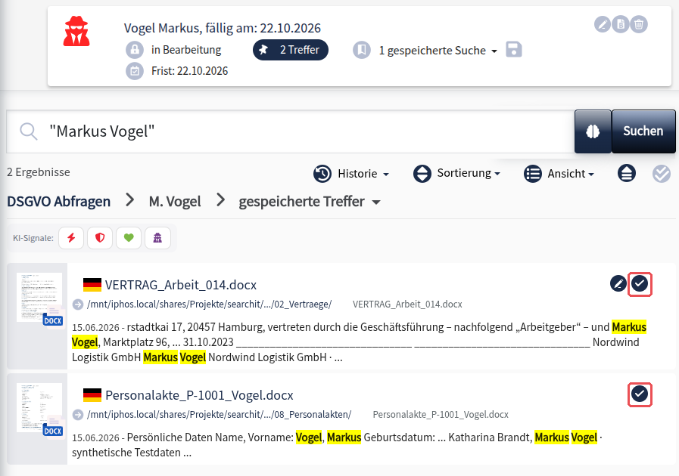Viewport: 679px width, 476px height.
Task: Click the bookmark icon next to gespeicherte Suche
Action: (362, 50)
